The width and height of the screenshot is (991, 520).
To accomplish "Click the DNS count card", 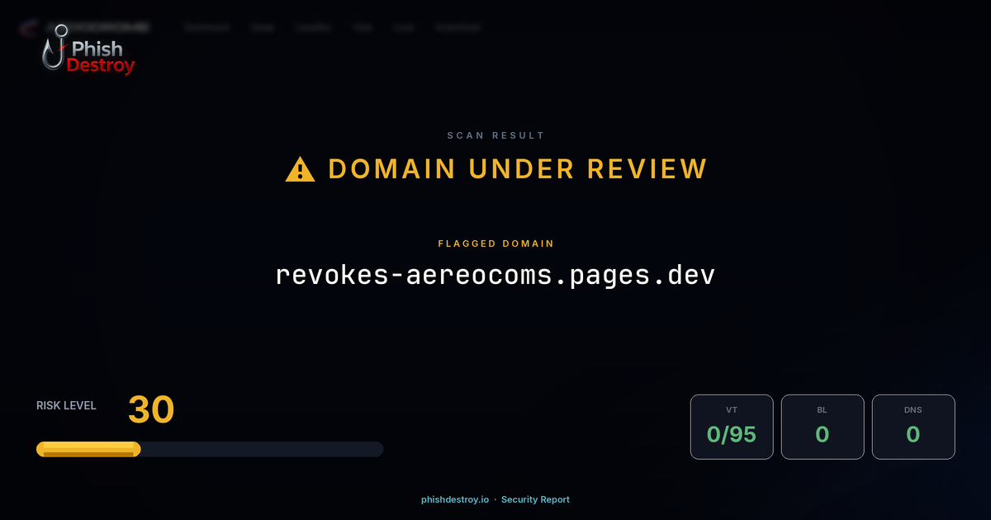I will pyautogui.click(x=913, y=427).
